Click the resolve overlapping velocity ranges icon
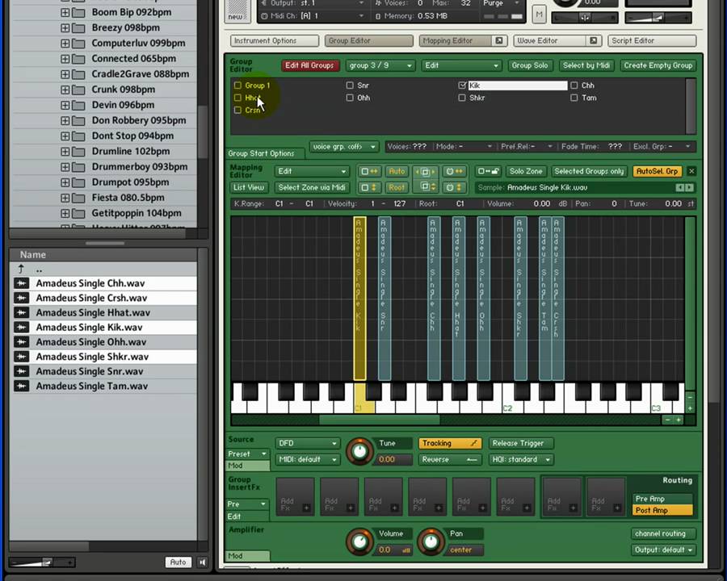Viewport: 727px width, 581px height. pos(425,188)
